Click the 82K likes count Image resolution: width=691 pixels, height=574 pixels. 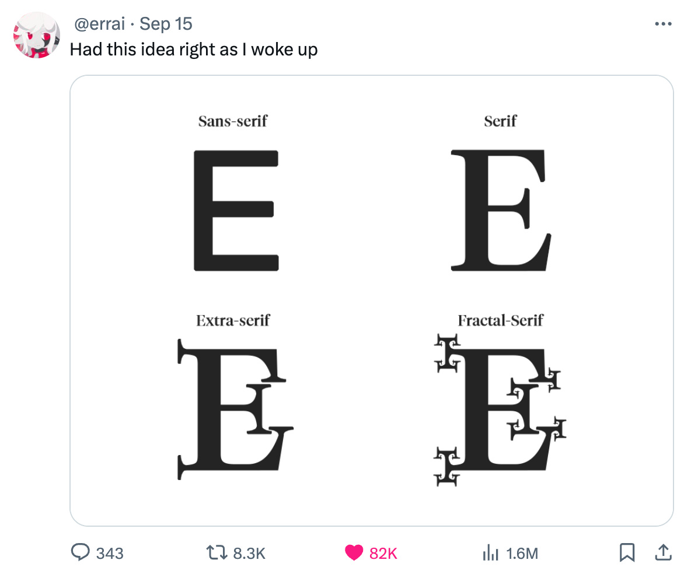click(383, 554)
